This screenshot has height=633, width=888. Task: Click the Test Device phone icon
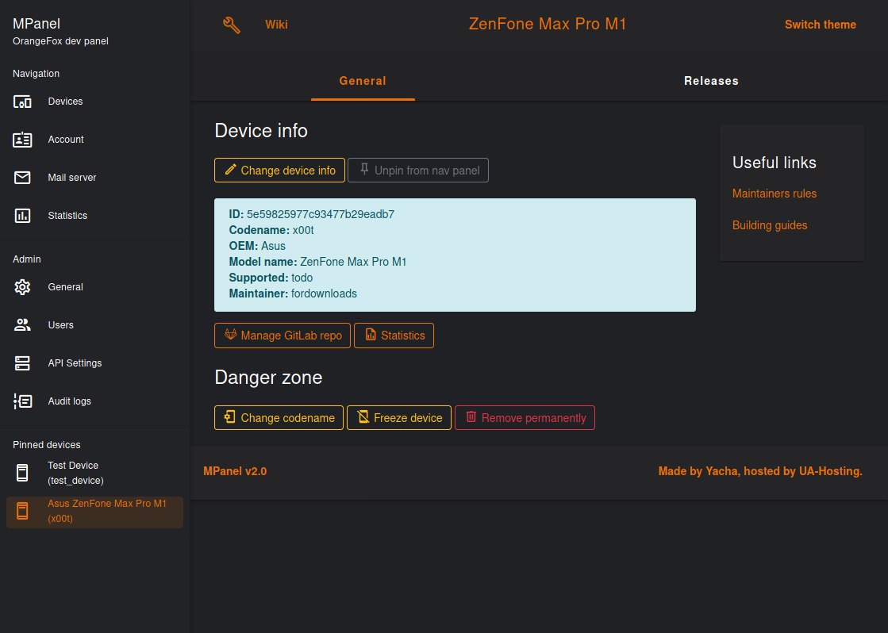pyautogui.click(x=22, y=473)
